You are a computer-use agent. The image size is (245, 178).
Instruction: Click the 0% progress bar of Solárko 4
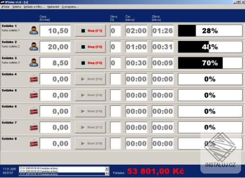(210, 79)
